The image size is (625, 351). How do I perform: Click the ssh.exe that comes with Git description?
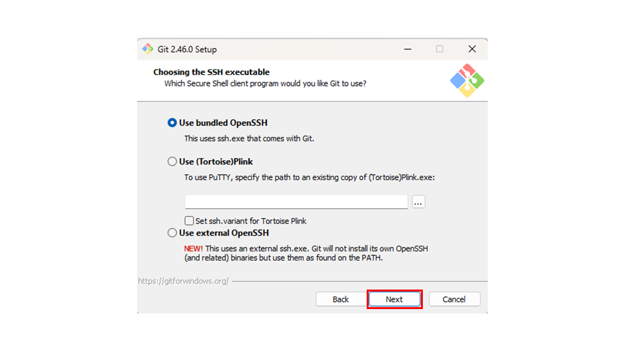249,138
